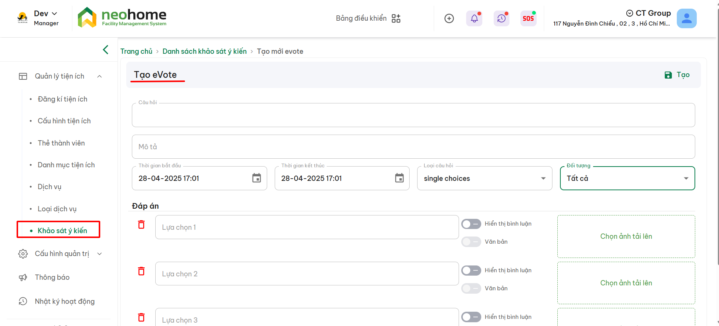Image resolution: width=719 pixels, height=326 pixels.
Task: Delete Lựa chọn 1 with trash icon
Action: [141, 224]
